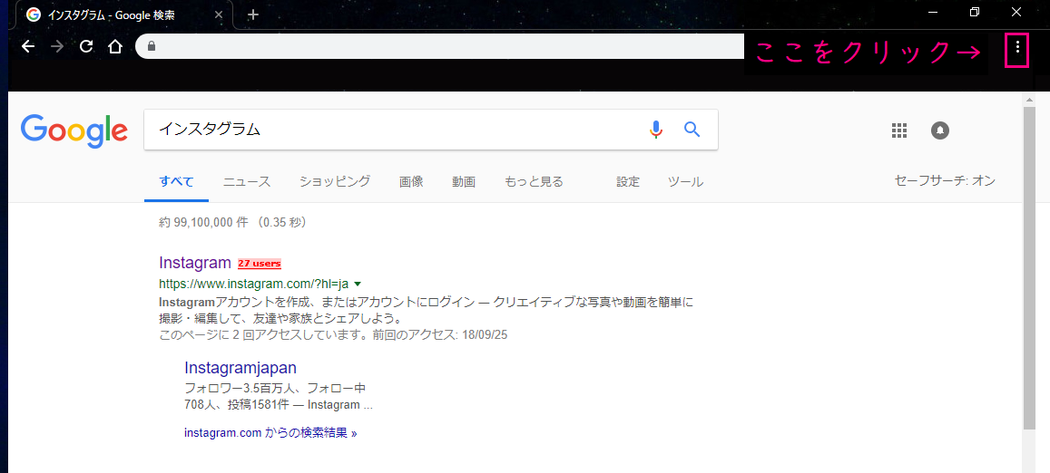
Task: Open the Instagramjapan sitelink
Action: point(240,368)
